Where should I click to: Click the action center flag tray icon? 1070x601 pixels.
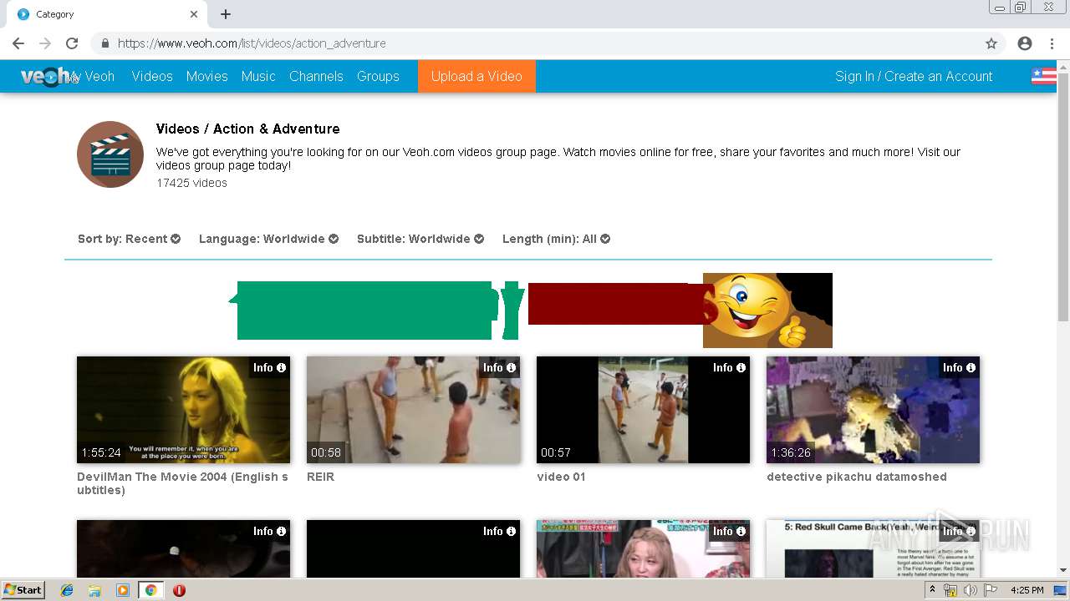coord(989,590)
